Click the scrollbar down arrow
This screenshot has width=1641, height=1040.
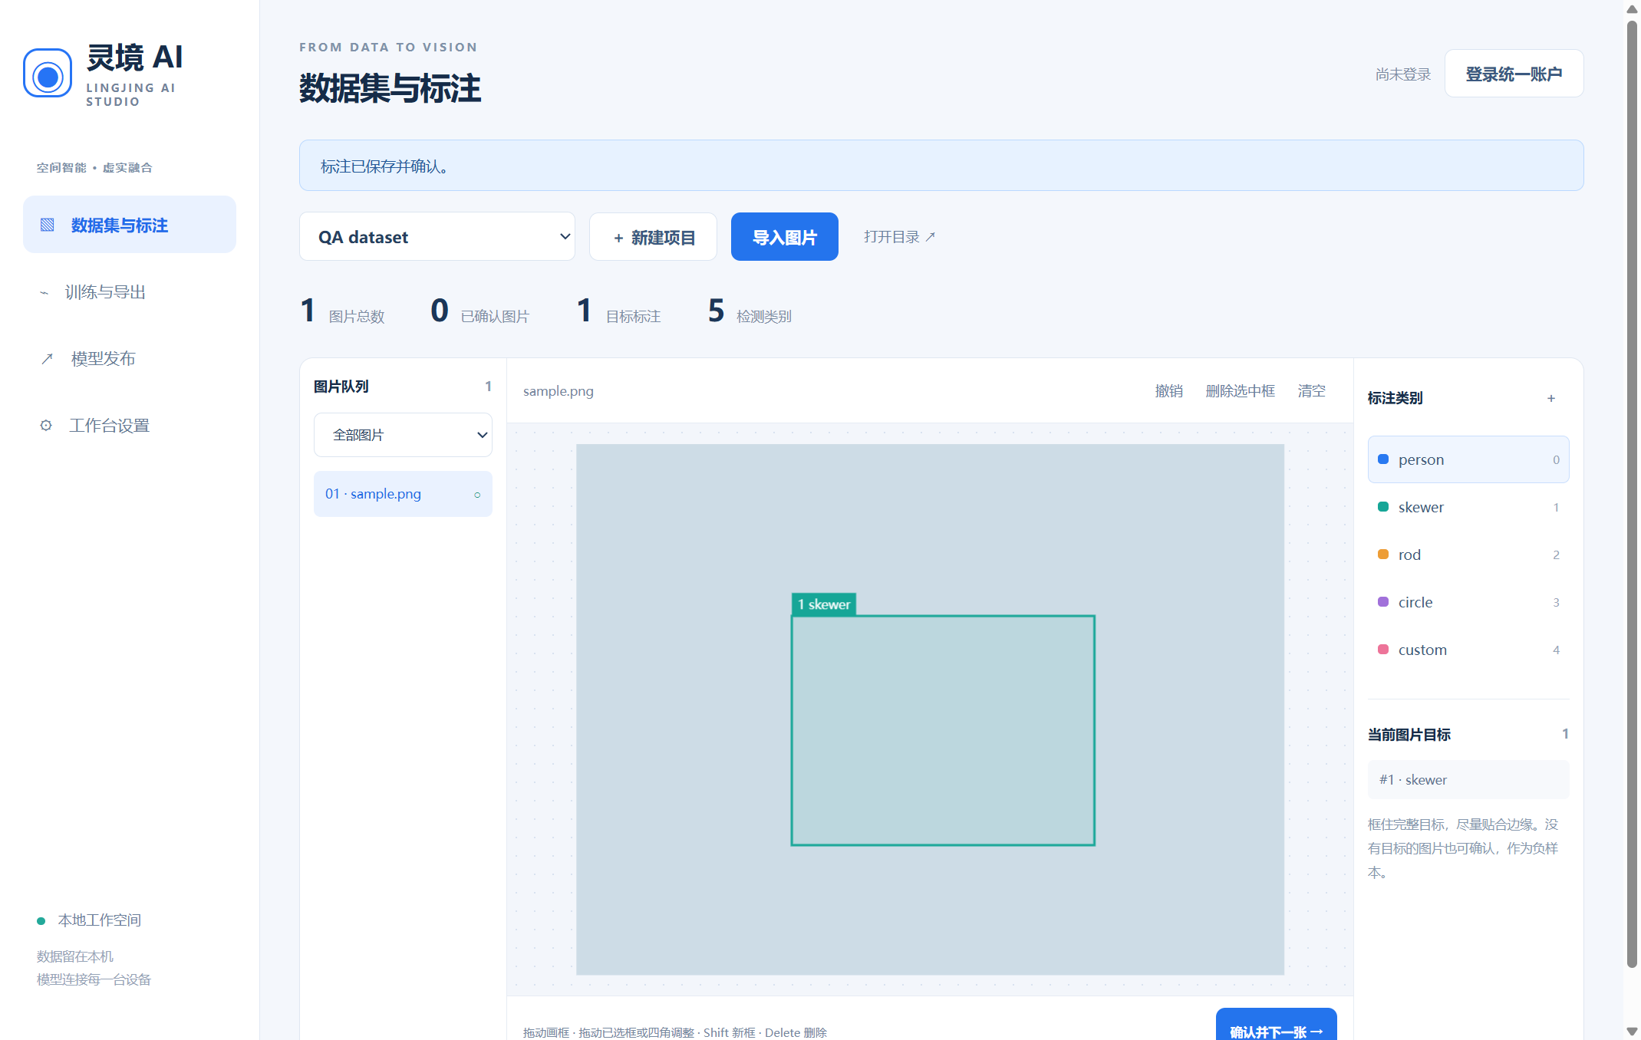1632,1032
